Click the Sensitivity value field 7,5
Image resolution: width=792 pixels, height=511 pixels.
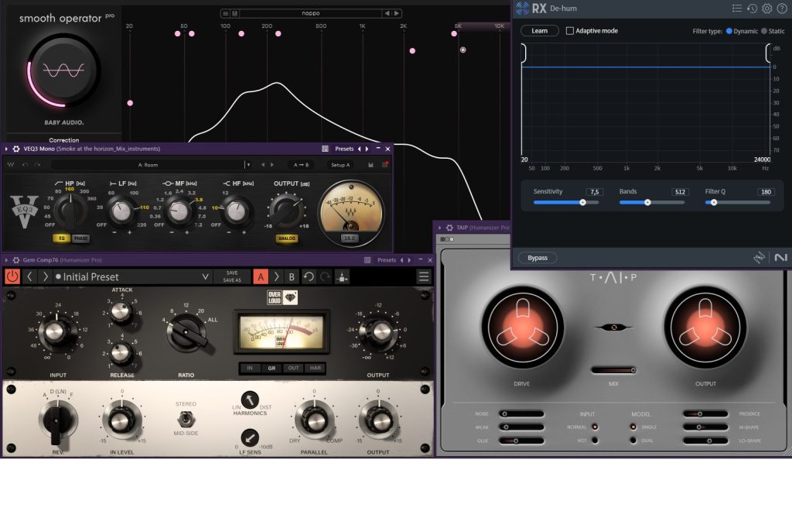click(595, 192)
